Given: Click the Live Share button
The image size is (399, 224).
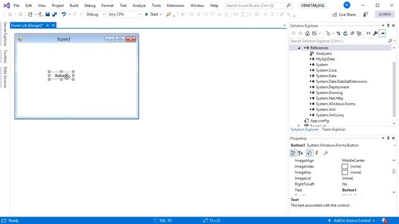Looking at the screenshot, I should [344, 14].
